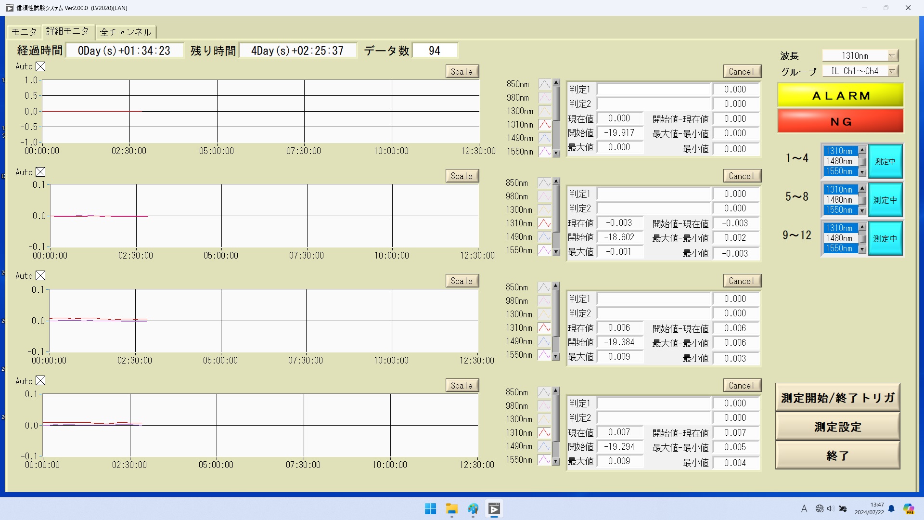Click Cancel button above fourth data panel
This screenshot has height=520, width=924.
(x=742, y=386)
